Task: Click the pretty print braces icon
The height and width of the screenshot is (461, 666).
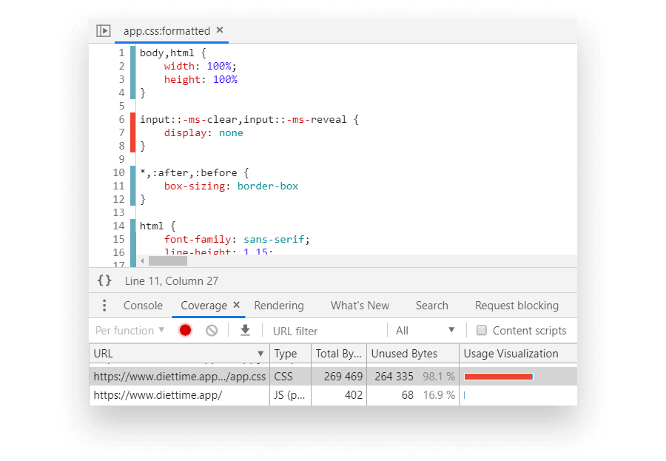Action: coord(104,280)
